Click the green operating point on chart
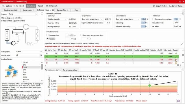Viewport: 185px width, 104px height. coord(150,86)
